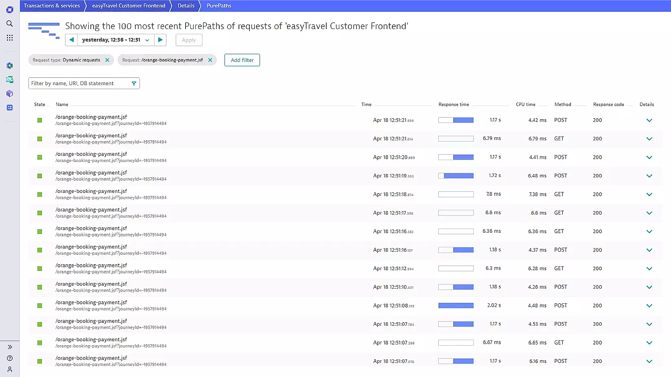671x377 pixels.
Task: Open the problems/alerts icon panel
Action: tap(10, 65)
